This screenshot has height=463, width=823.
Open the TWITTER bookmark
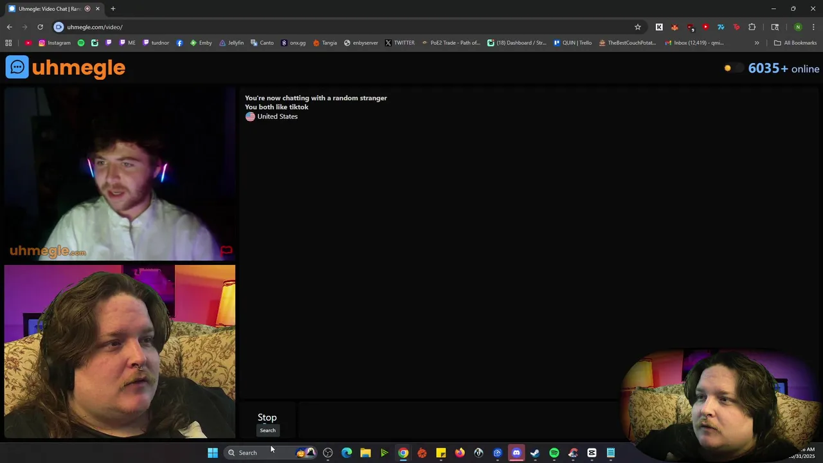400,43
